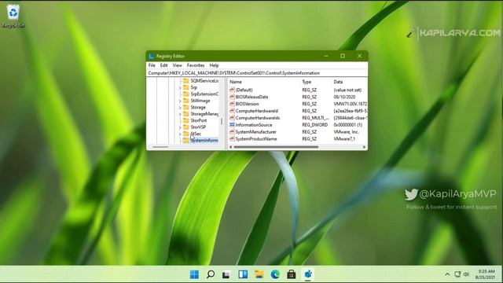Open the Windows Start menu

194,274
